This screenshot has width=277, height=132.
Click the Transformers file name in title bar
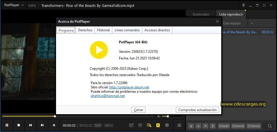(x=88, y=5)
